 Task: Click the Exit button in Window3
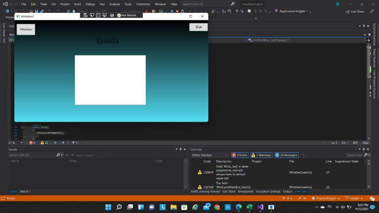click(x=198, y=27)
